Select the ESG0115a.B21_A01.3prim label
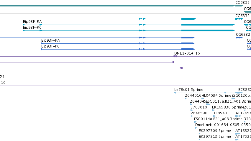Screen dimensions: 251x141 pyautogui.click(x=228, y=101)
